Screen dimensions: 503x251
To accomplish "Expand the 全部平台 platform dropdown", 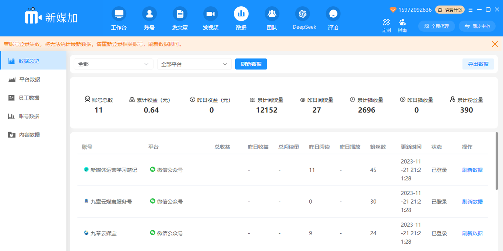I will click(x=194, y=64).
